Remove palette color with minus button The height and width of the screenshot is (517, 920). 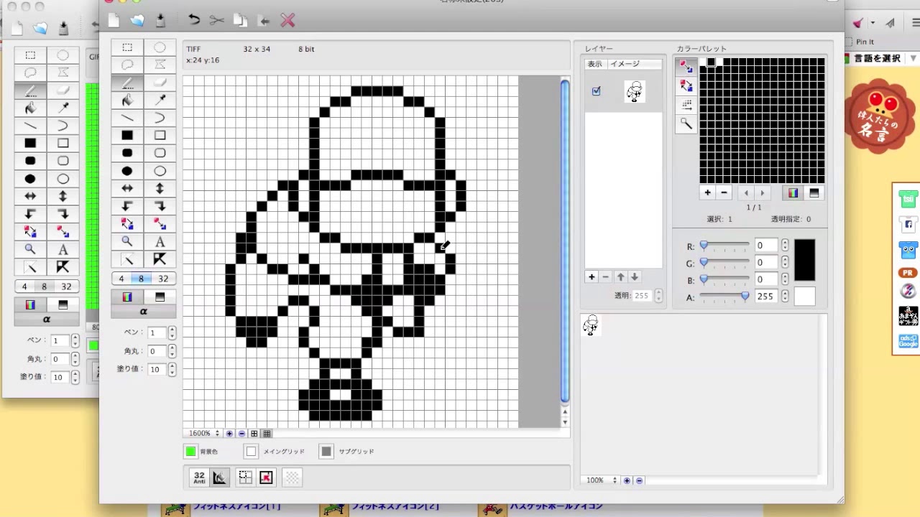click(724, 192)
